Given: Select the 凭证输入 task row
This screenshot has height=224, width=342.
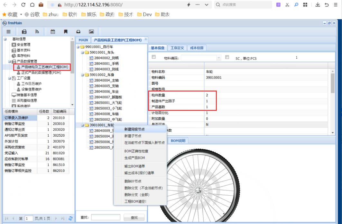Looking at the screenshot, I should click(x=36, y=153).
